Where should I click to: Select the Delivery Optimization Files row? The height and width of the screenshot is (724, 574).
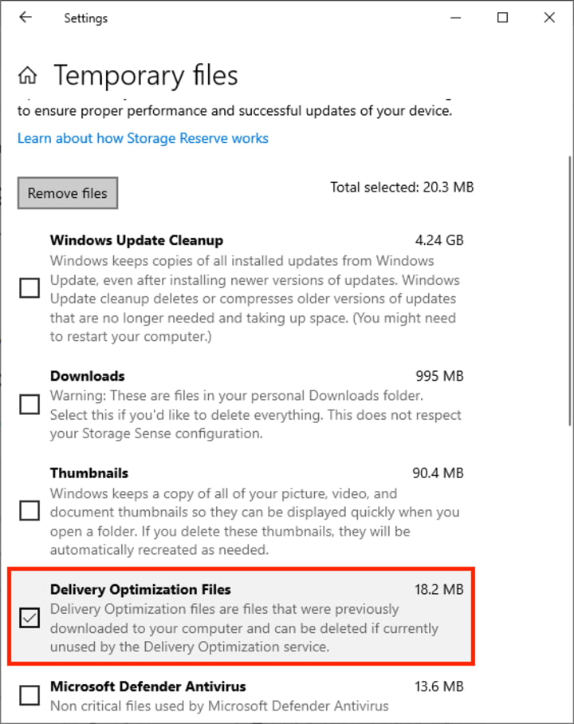[241, 617]
